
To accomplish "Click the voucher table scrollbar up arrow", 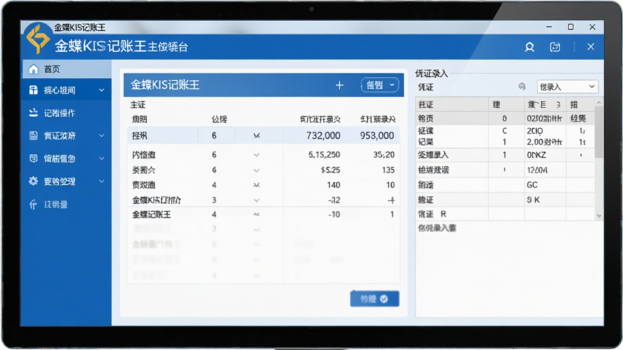I will coord(599,102).
